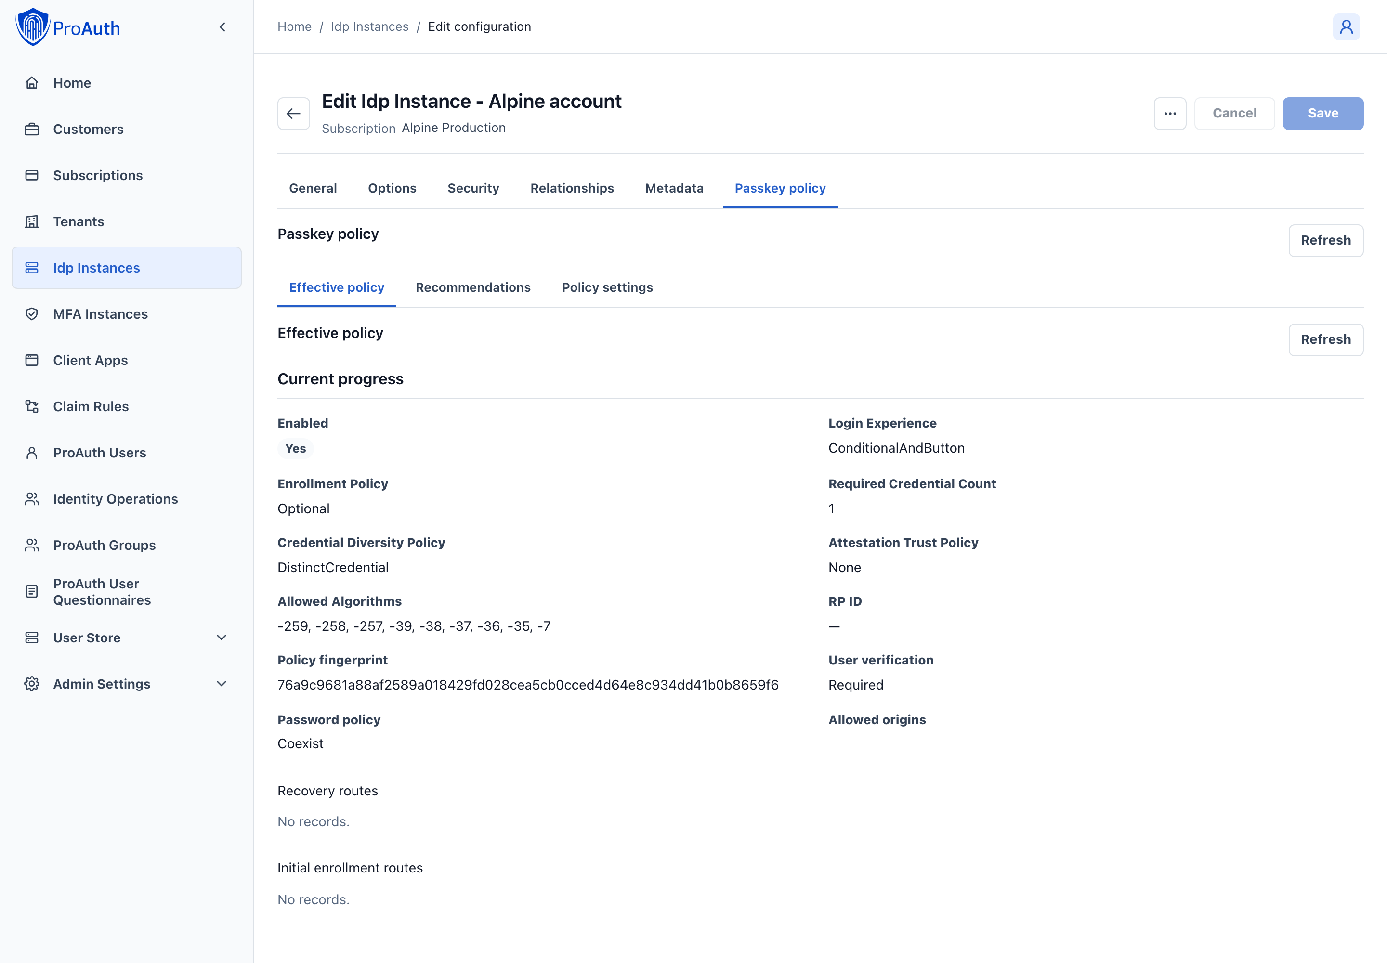The height and width of the screenshot is (963, 1387).
Task: Expand the User Store chevron
Action: [222, 638]
